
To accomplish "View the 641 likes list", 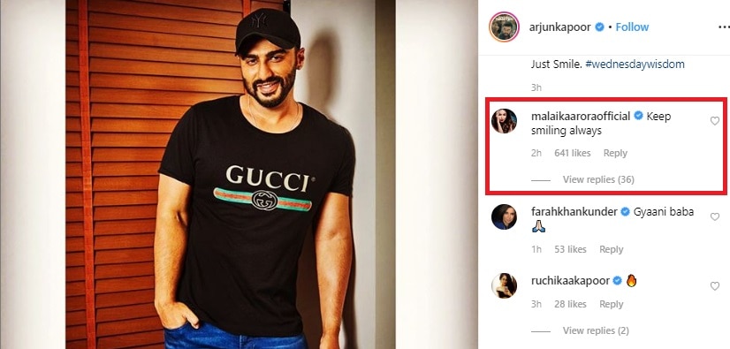I will tap(572, 153).
